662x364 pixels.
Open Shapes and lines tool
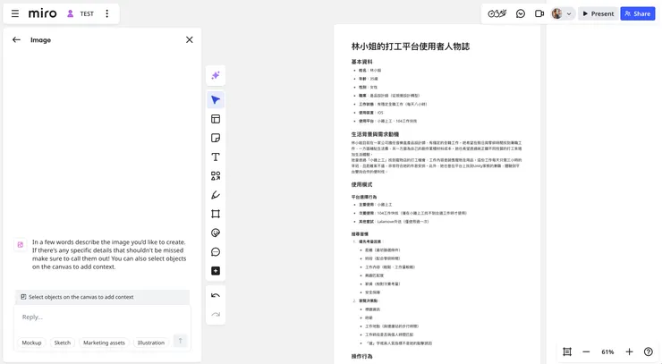(216, 175)
